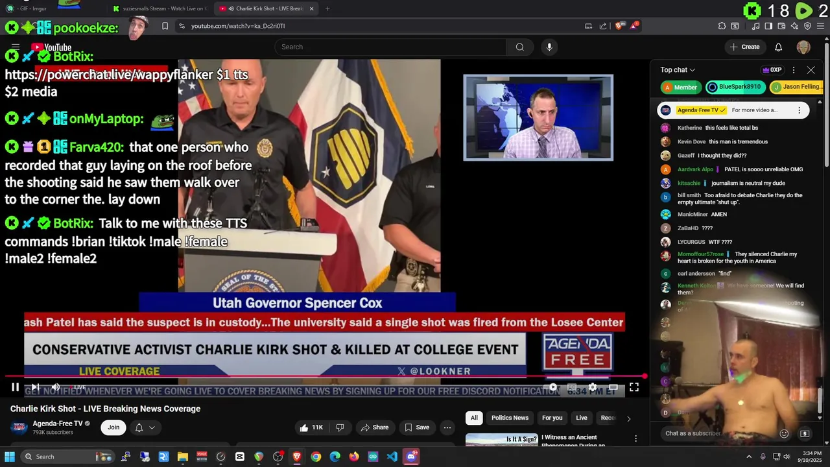Pause the live video
This screenshot has height=467, width=830.
tap(15, 387)
